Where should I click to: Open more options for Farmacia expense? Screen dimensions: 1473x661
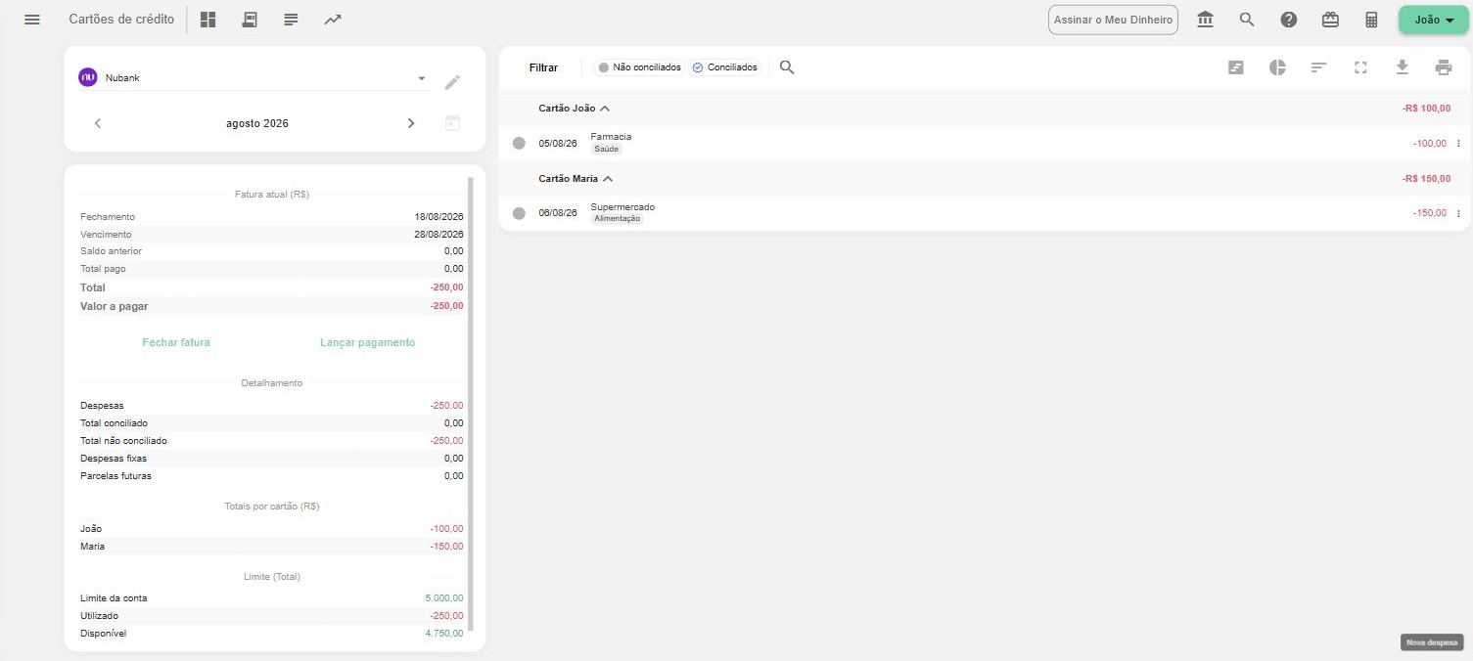(x=1458, y=144)
